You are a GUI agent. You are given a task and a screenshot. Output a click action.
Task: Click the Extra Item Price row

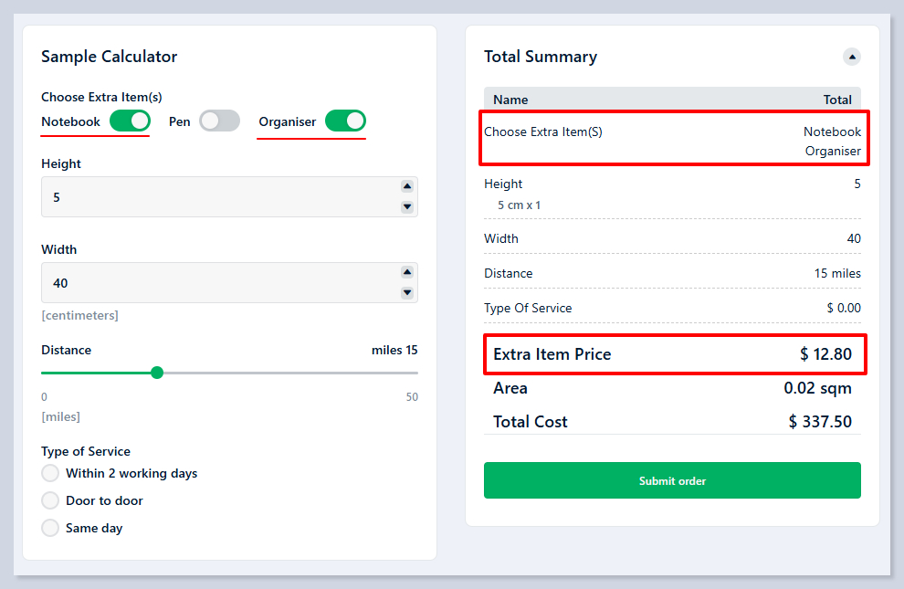click(x=672, y=354)
